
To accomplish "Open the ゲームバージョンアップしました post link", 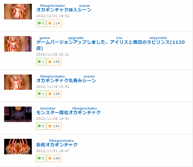I will [x=110, y=45].
